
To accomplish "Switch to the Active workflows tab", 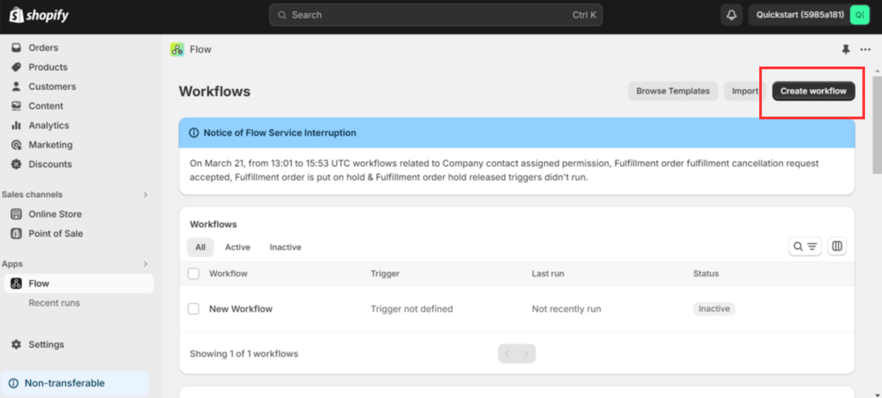I will coord(238,247).
